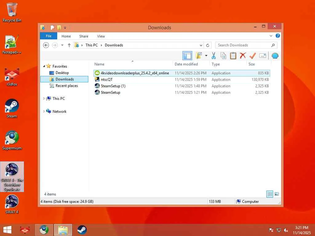Switch to Details view layout button

pos(269,194)
